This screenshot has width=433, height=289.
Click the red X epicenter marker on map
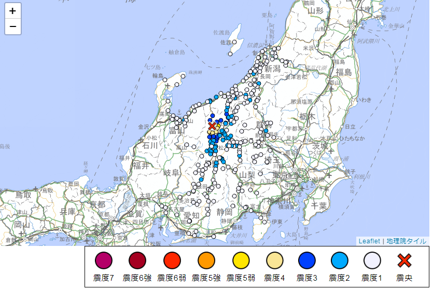coord(212,126)
